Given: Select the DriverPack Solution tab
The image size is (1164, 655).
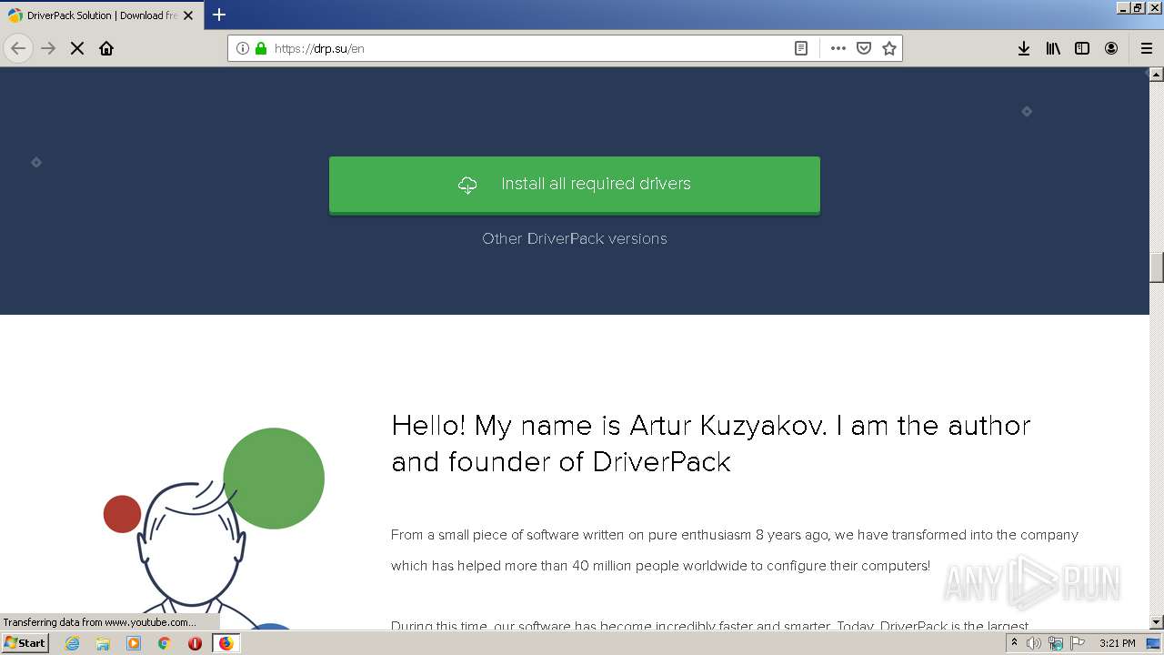Looking at the screenshot, I should 100,15.
